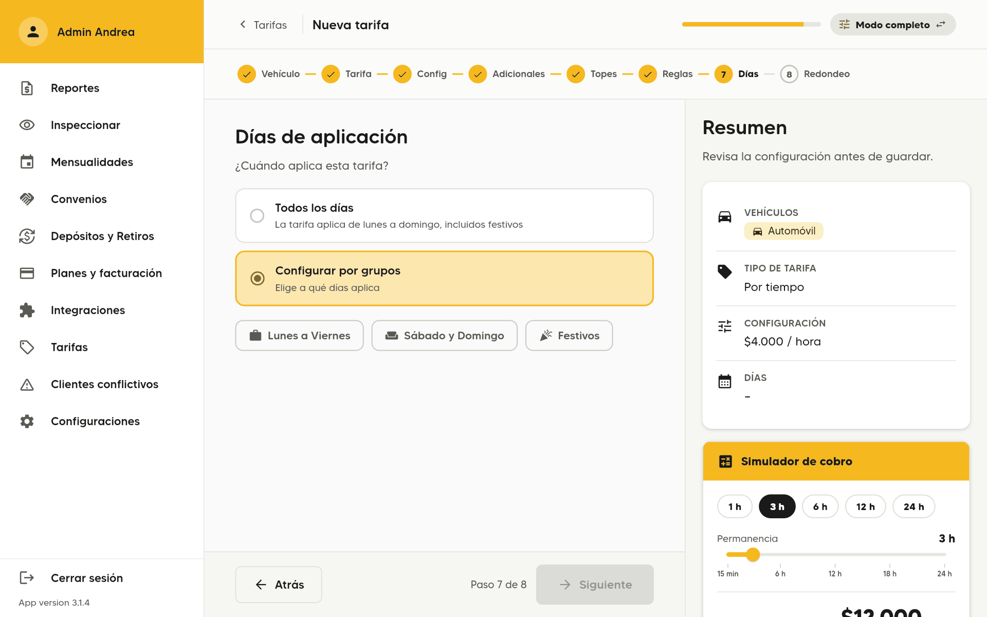Click the Mensualidades calendar icon

[27, 162]
